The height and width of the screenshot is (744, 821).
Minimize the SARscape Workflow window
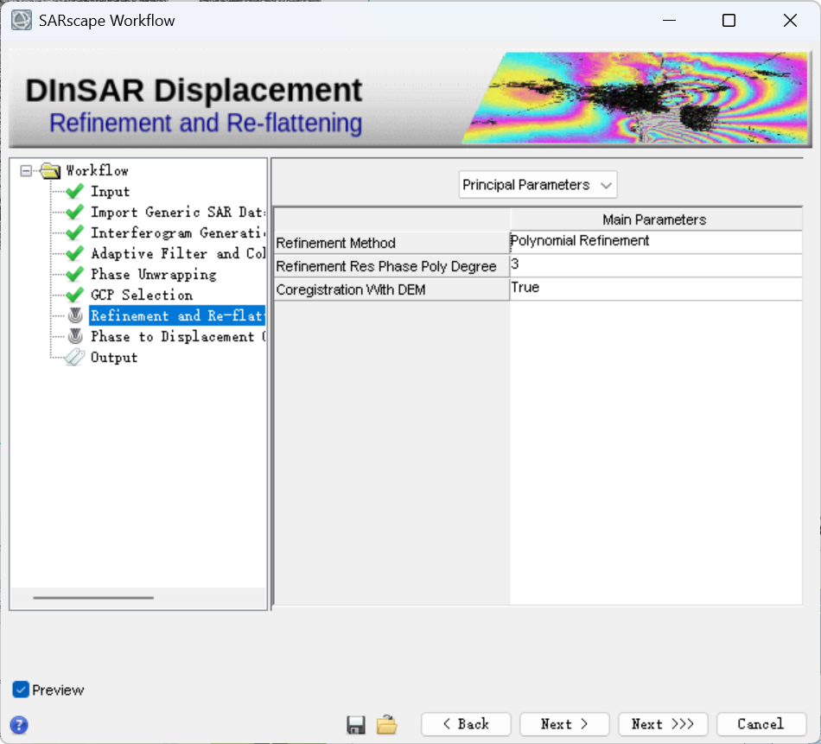(669, 21)
